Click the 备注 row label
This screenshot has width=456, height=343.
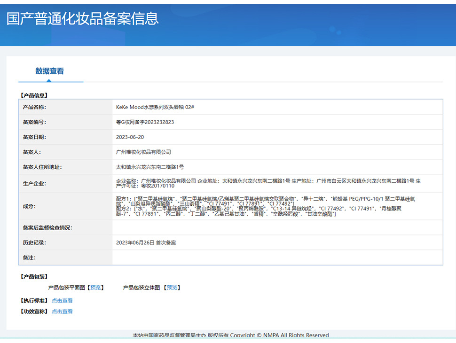29,257
